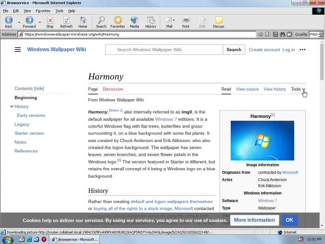Click the bookmark ribbon icon in address bar

point(267,34)
